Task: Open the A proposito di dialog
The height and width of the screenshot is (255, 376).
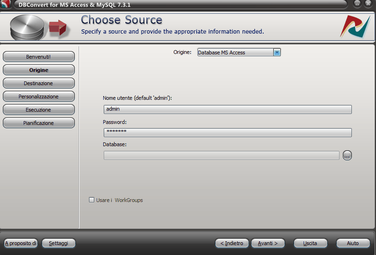Action: [21, 243]
